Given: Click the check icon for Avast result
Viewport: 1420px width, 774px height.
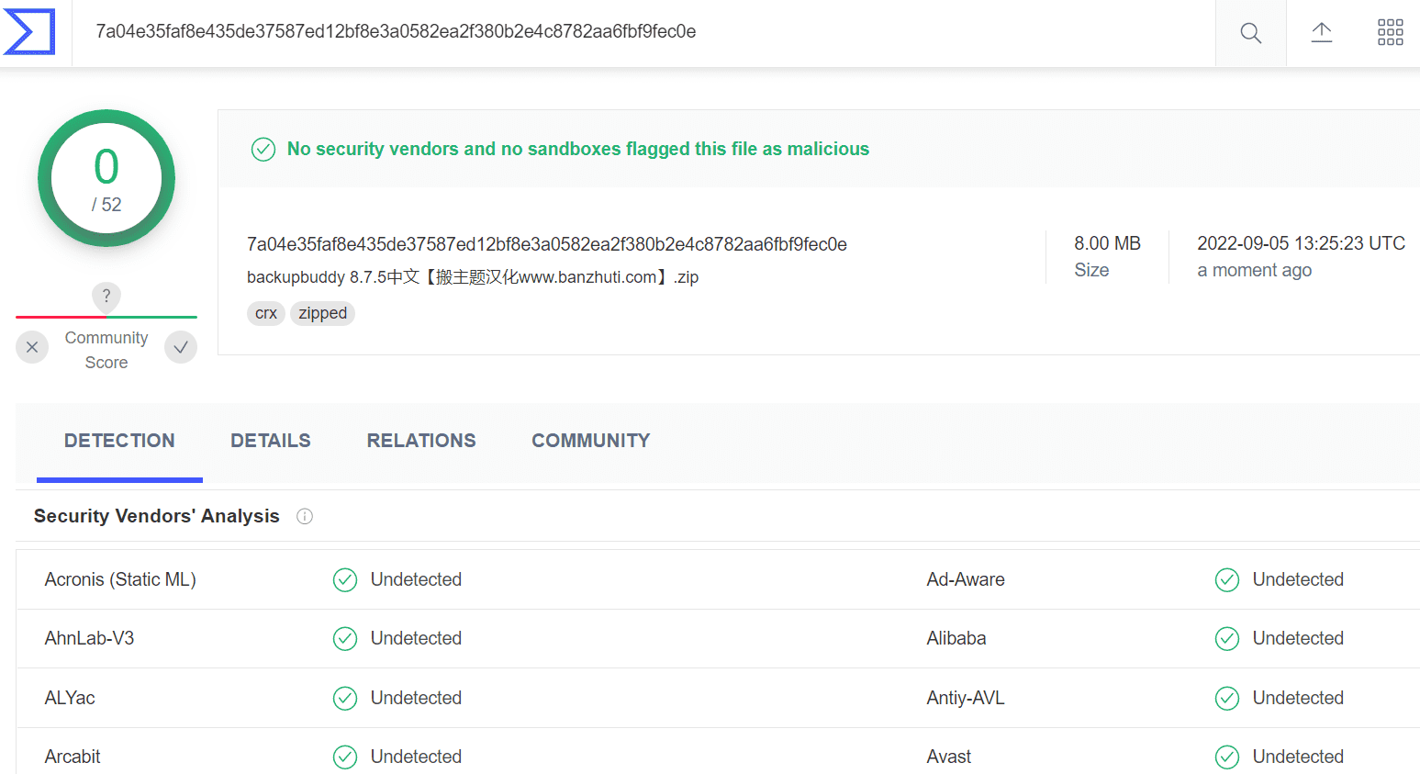Looking at the screenshot, I should pyautogui.click(x=1227, y=757).
